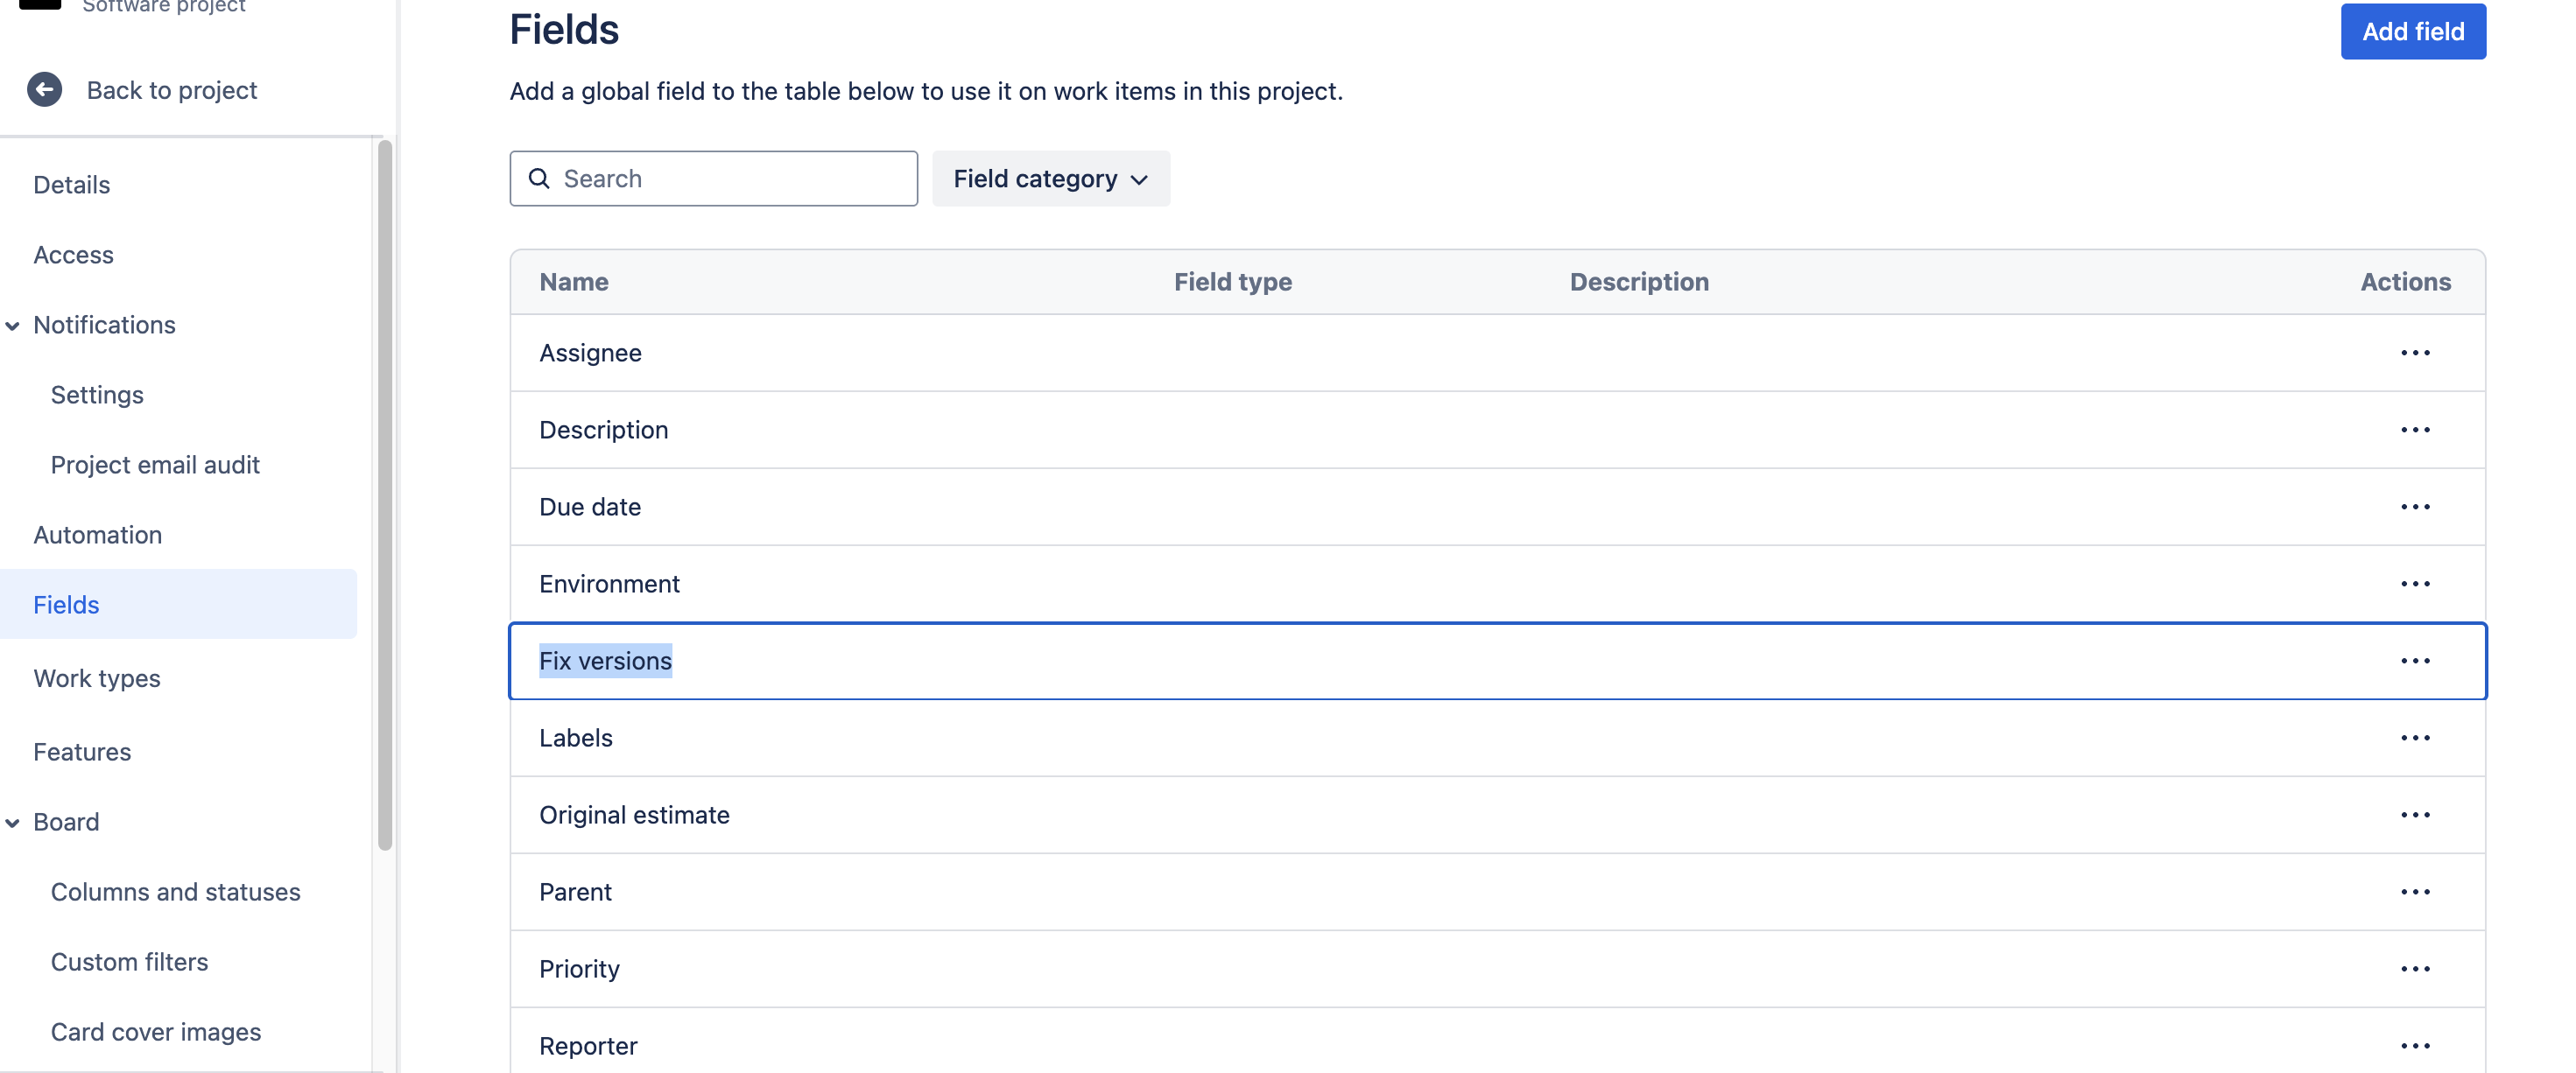Open actions menu for Original estimate row
This screenshot has width=2576, height=1073.
click(2414, 815)
